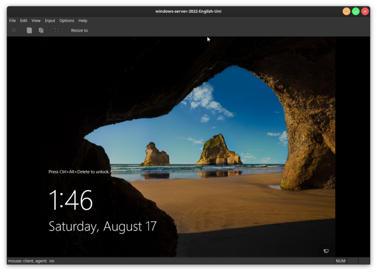The width and height of the screenshot is (377, 272).
Task: Minimize the viewer with the orange button
Action: [346, 11]
